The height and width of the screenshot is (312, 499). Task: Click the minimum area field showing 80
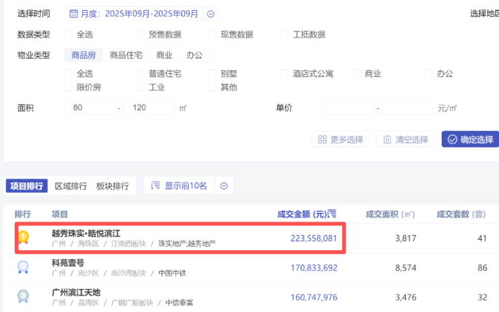point(88,108)
